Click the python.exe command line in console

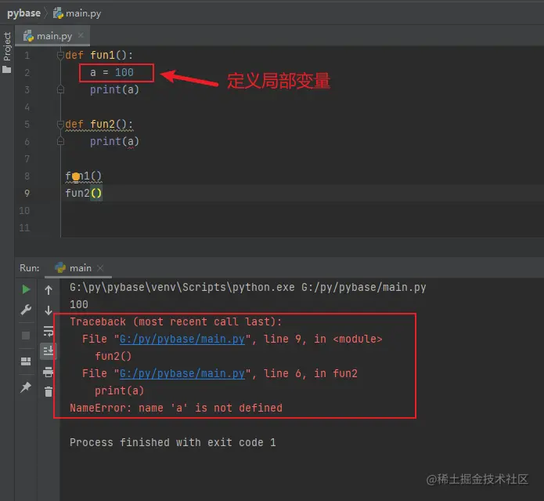[x=247, y=287]
